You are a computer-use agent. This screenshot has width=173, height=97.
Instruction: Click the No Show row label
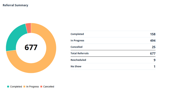point(76,67)
